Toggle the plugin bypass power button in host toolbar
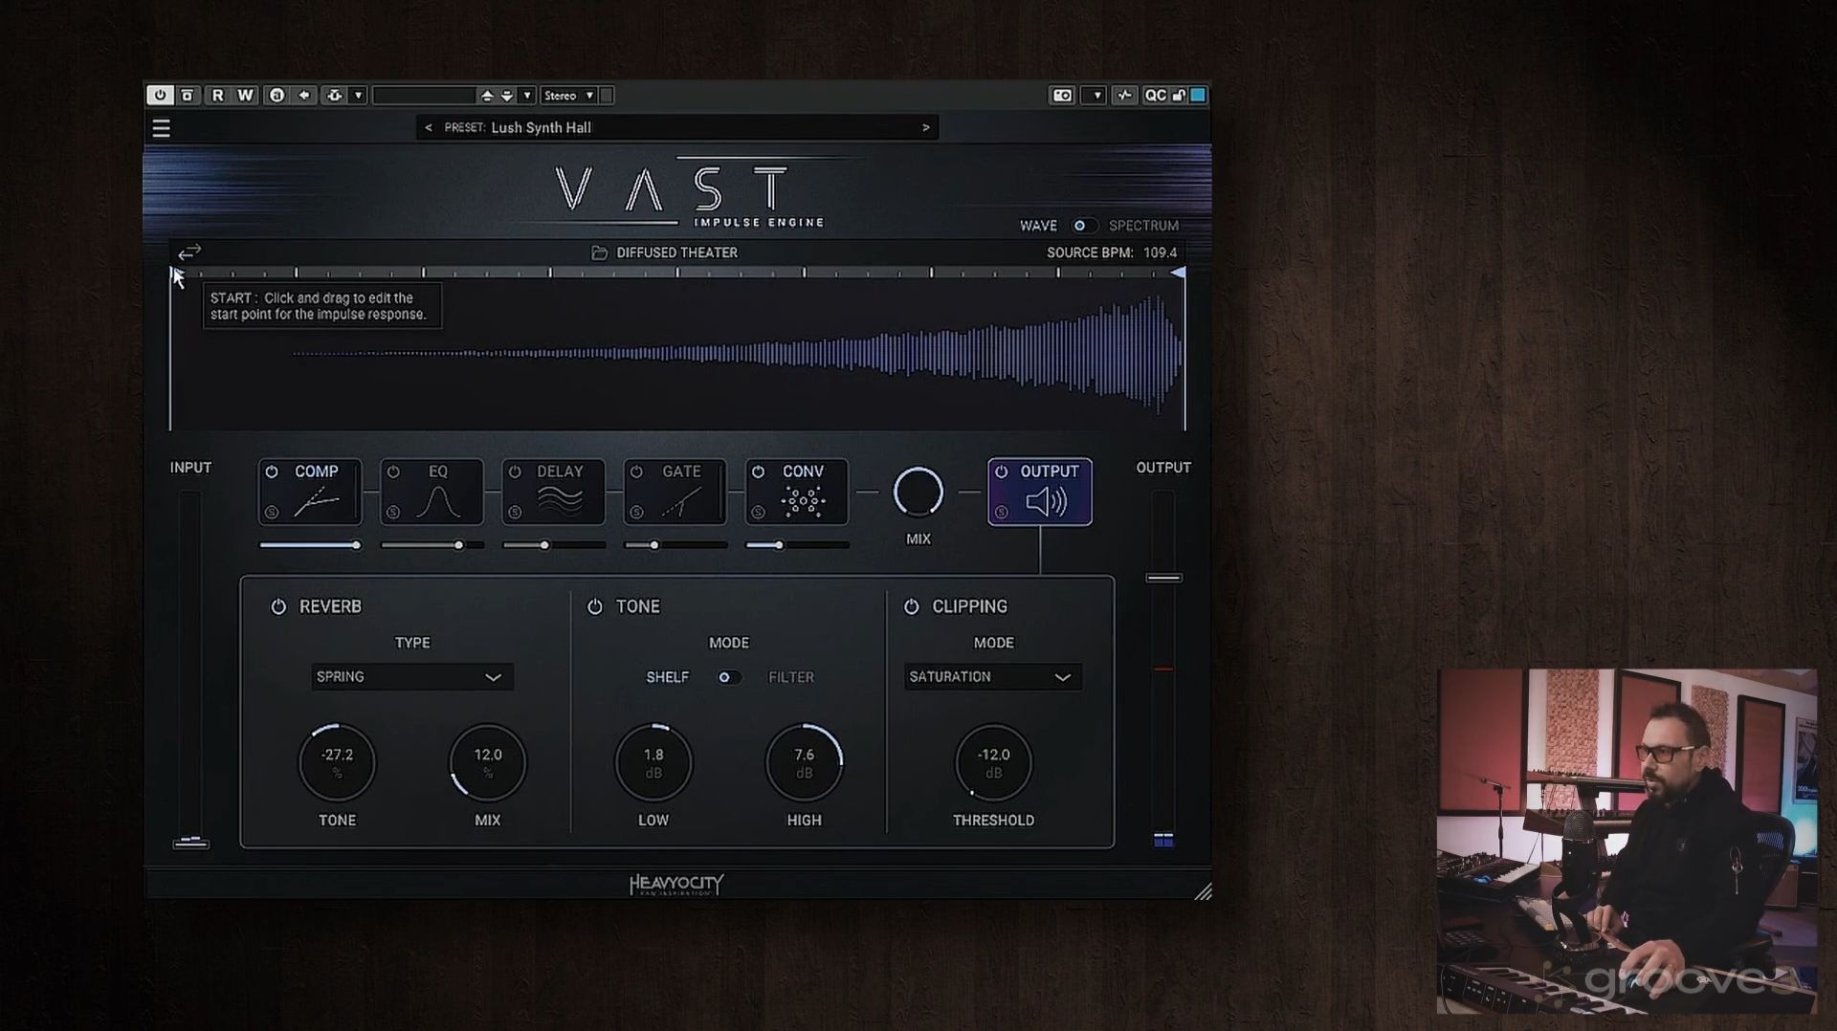The width and height of the screenshot is (1837, 1031). tap(160, 95)
